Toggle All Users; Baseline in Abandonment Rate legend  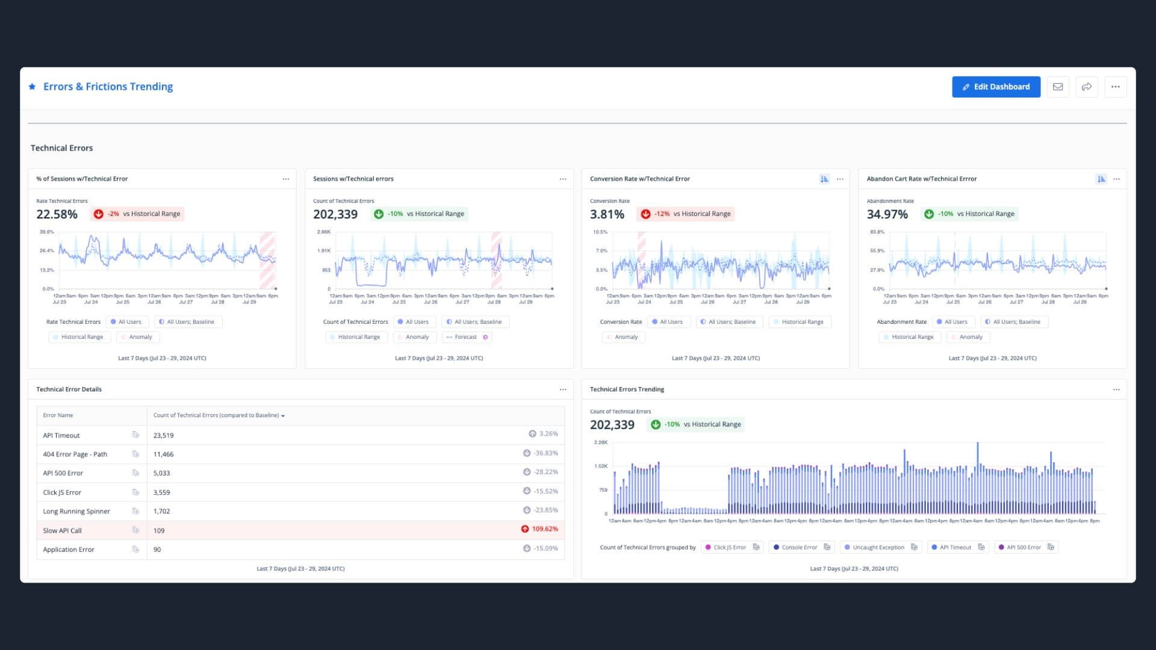point(1014,322)
